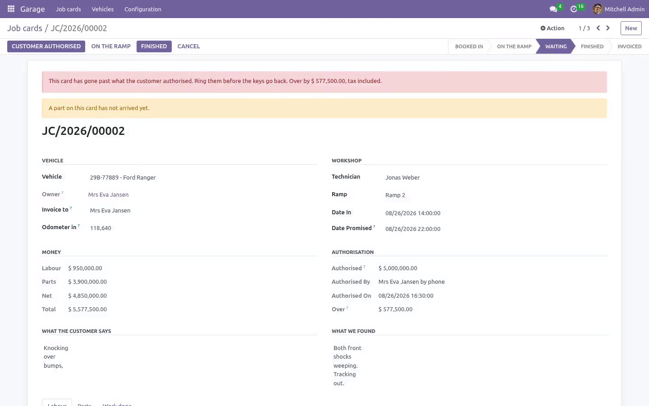Mark job card as Finished button

pos(154,46)
